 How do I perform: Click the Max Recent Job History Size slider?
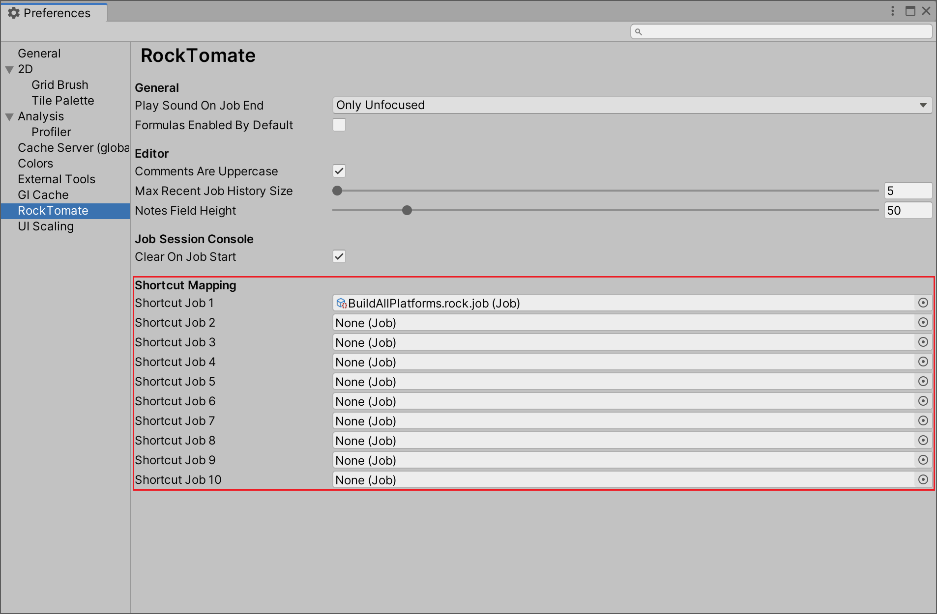(605, 191)
